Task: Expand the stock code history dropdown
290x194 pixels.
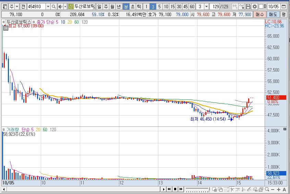Action: coord(48,7)
